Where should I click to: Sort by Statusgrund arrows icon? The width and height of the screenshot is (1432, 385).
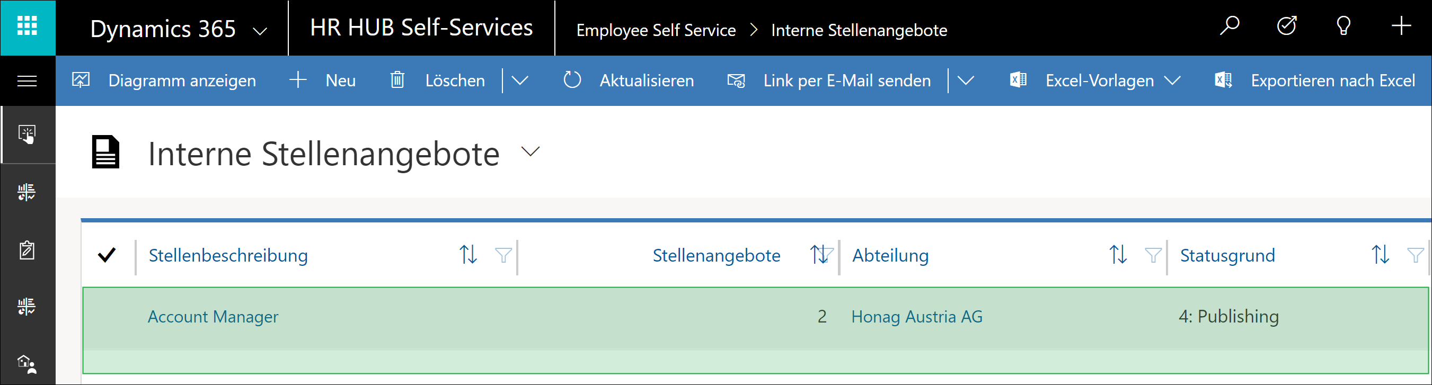pos(1380,254)
